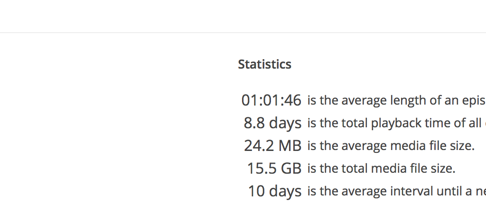Select the 01:01:46 average length value
This screenshot has height=212, width=486.
coord(271,100)
